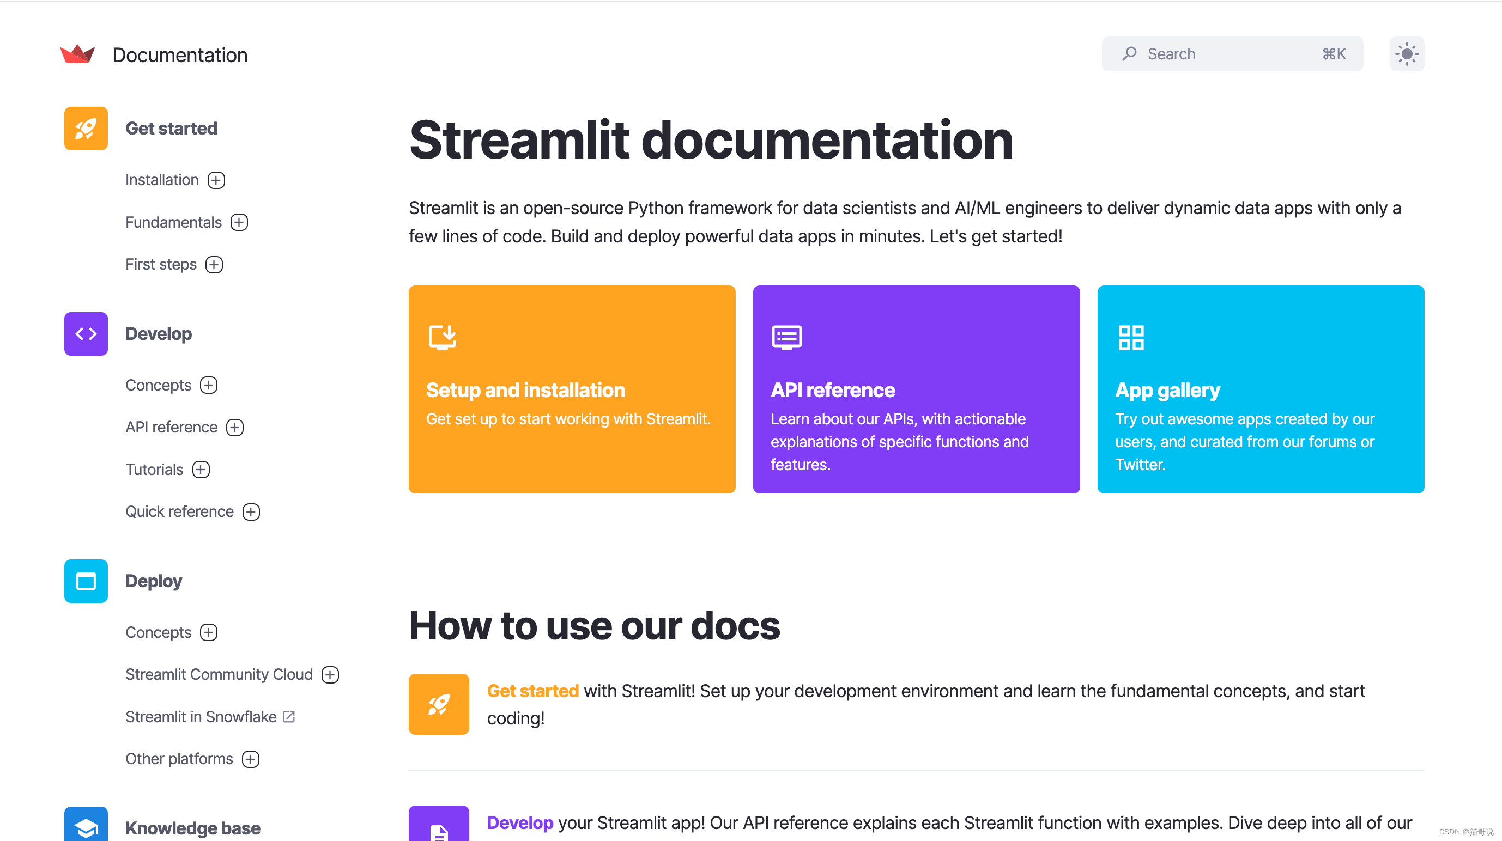Click the Develop code brackets icon

coord(85,333)
